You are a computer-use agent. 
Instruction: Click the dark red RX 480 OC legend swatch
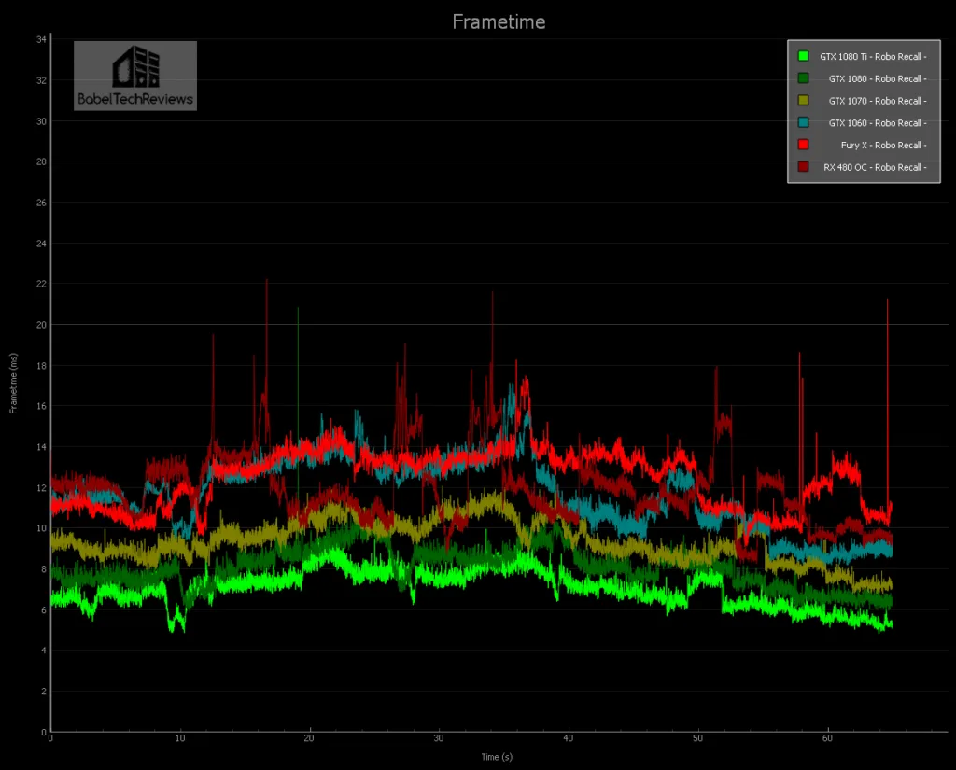tap(803, 167)
